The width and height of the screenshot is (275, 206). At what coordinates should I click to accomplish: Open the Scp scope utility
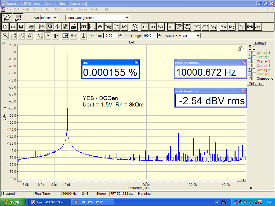pos(258,27)
